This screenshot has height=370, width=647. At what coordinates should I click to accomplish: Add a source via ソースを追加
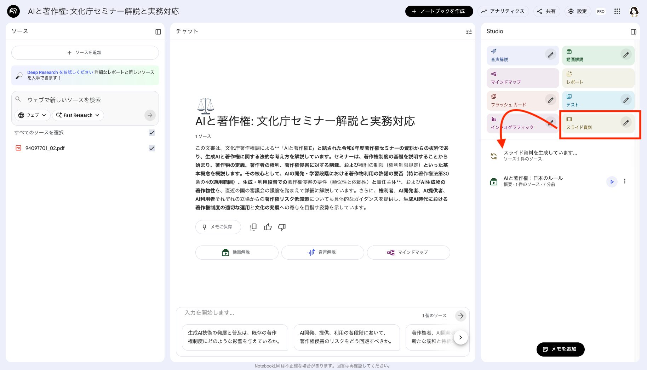click(x=85, y=52)
